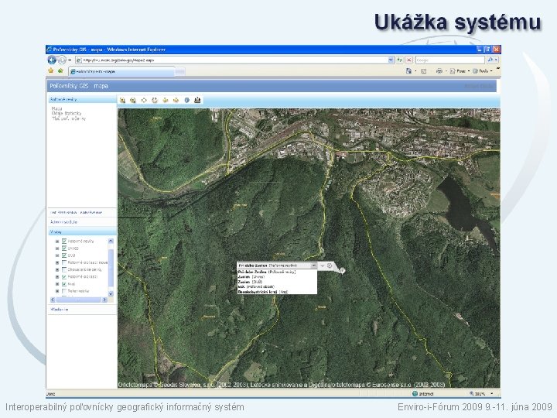Click the Refresh page icon
Viewport: 557px width, 418px height.
[400, 60]
